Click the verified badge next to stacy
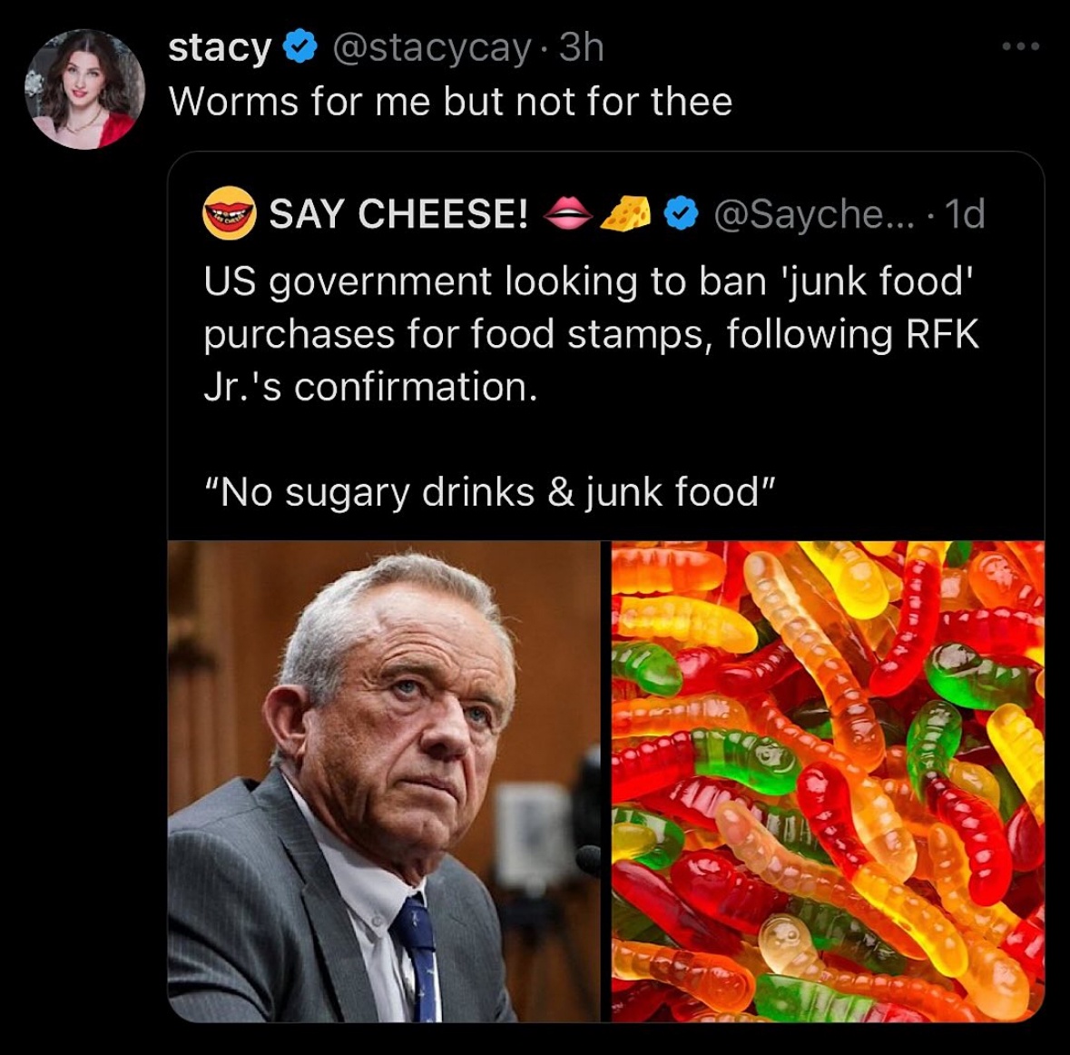The height and width of the screenshot is (1055, 1070). [300, 47]
